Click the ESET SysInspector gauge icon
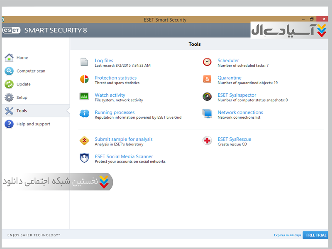 point(207,97)
